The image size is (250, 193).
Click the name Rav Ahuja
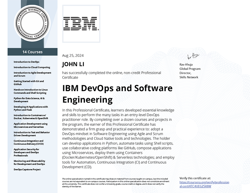[186, 65]
